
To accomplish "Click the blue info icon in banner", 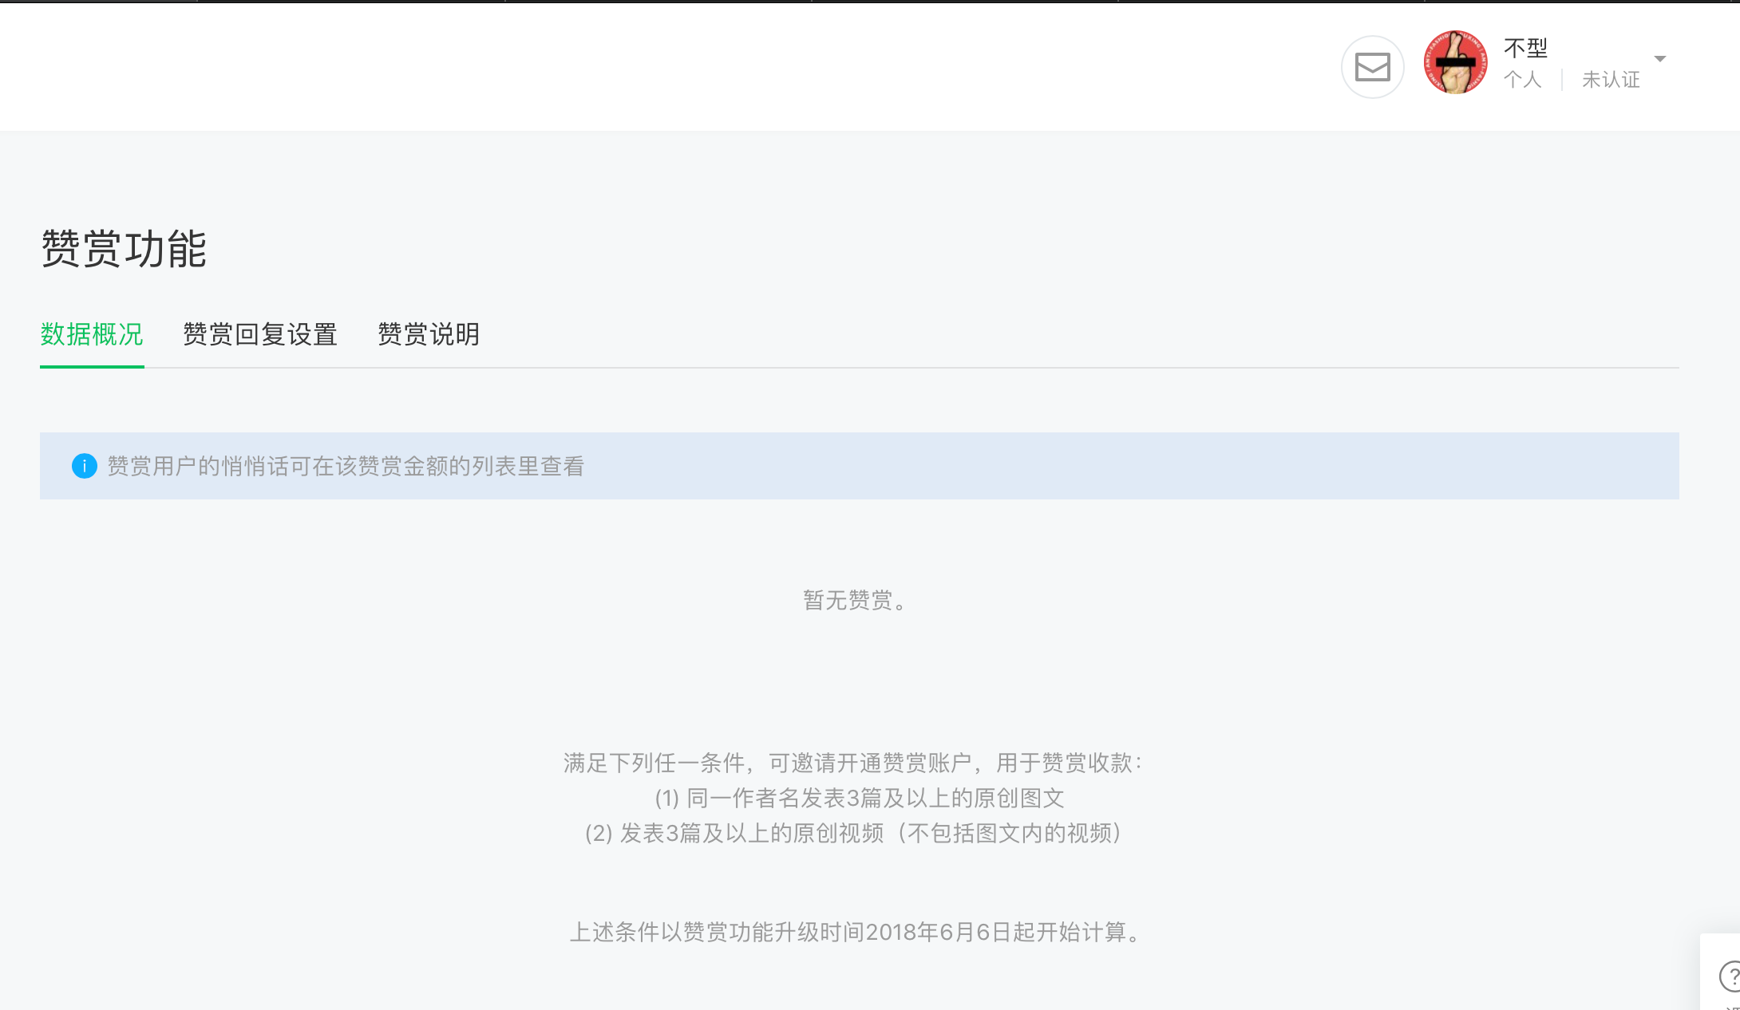I will click(x=85, y=466).
